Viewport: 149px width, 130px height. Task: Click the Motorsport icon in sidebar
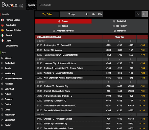pos(2,115)
